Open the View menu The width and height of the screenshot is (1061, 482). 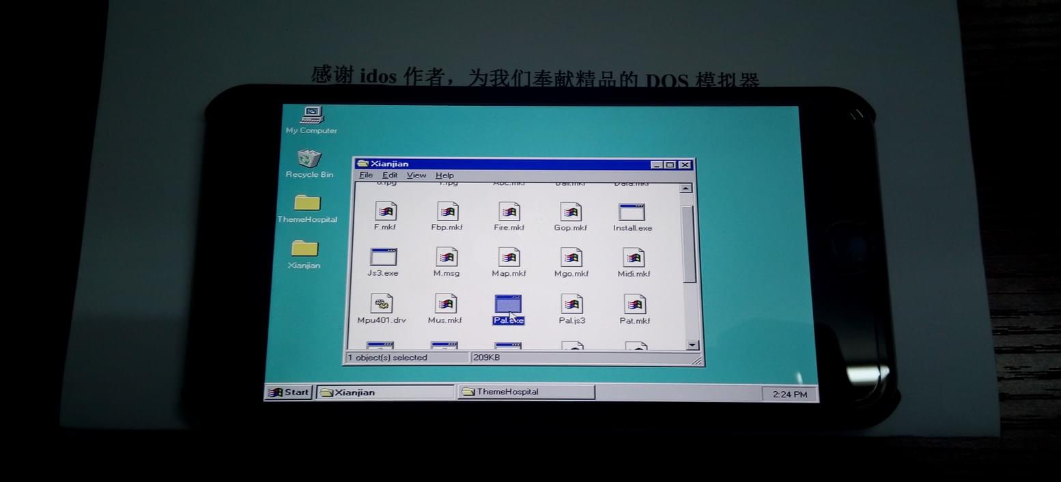coord(416,175)
